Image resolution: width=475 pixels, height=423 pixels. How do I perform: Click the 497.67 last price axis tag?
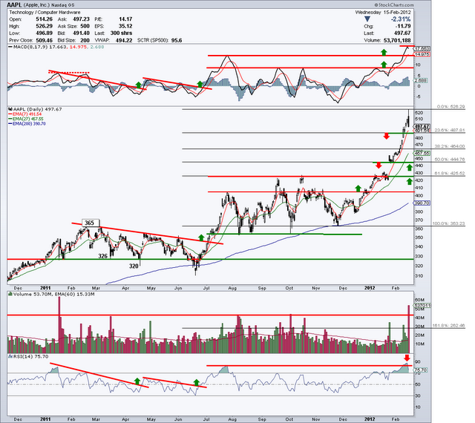422,126
